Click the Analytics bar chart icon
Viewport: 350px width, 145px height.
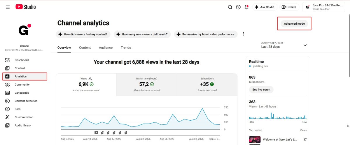(8, 77)
